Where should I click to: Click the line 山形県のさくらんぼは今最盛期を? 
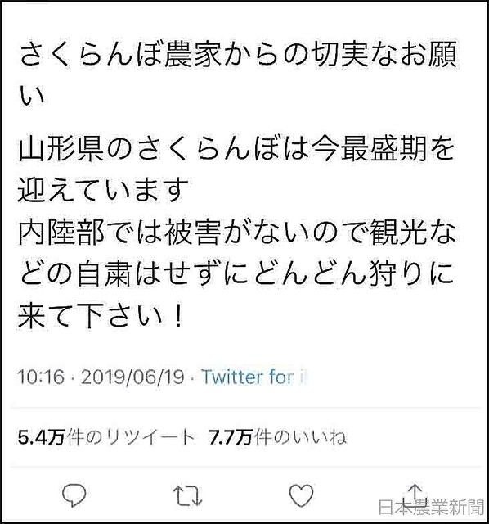coord(236,148)
